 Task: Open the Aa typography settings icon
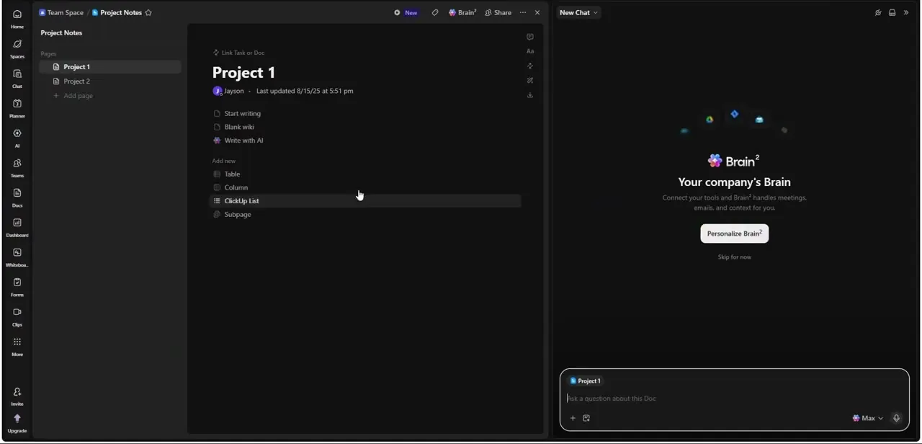pos(530,51)
